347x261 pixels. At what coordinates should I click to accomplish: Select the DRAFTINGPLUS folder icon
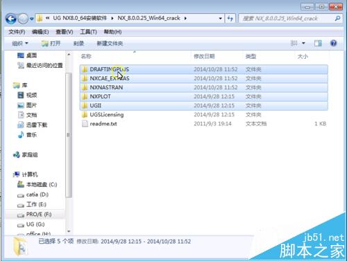85,69
